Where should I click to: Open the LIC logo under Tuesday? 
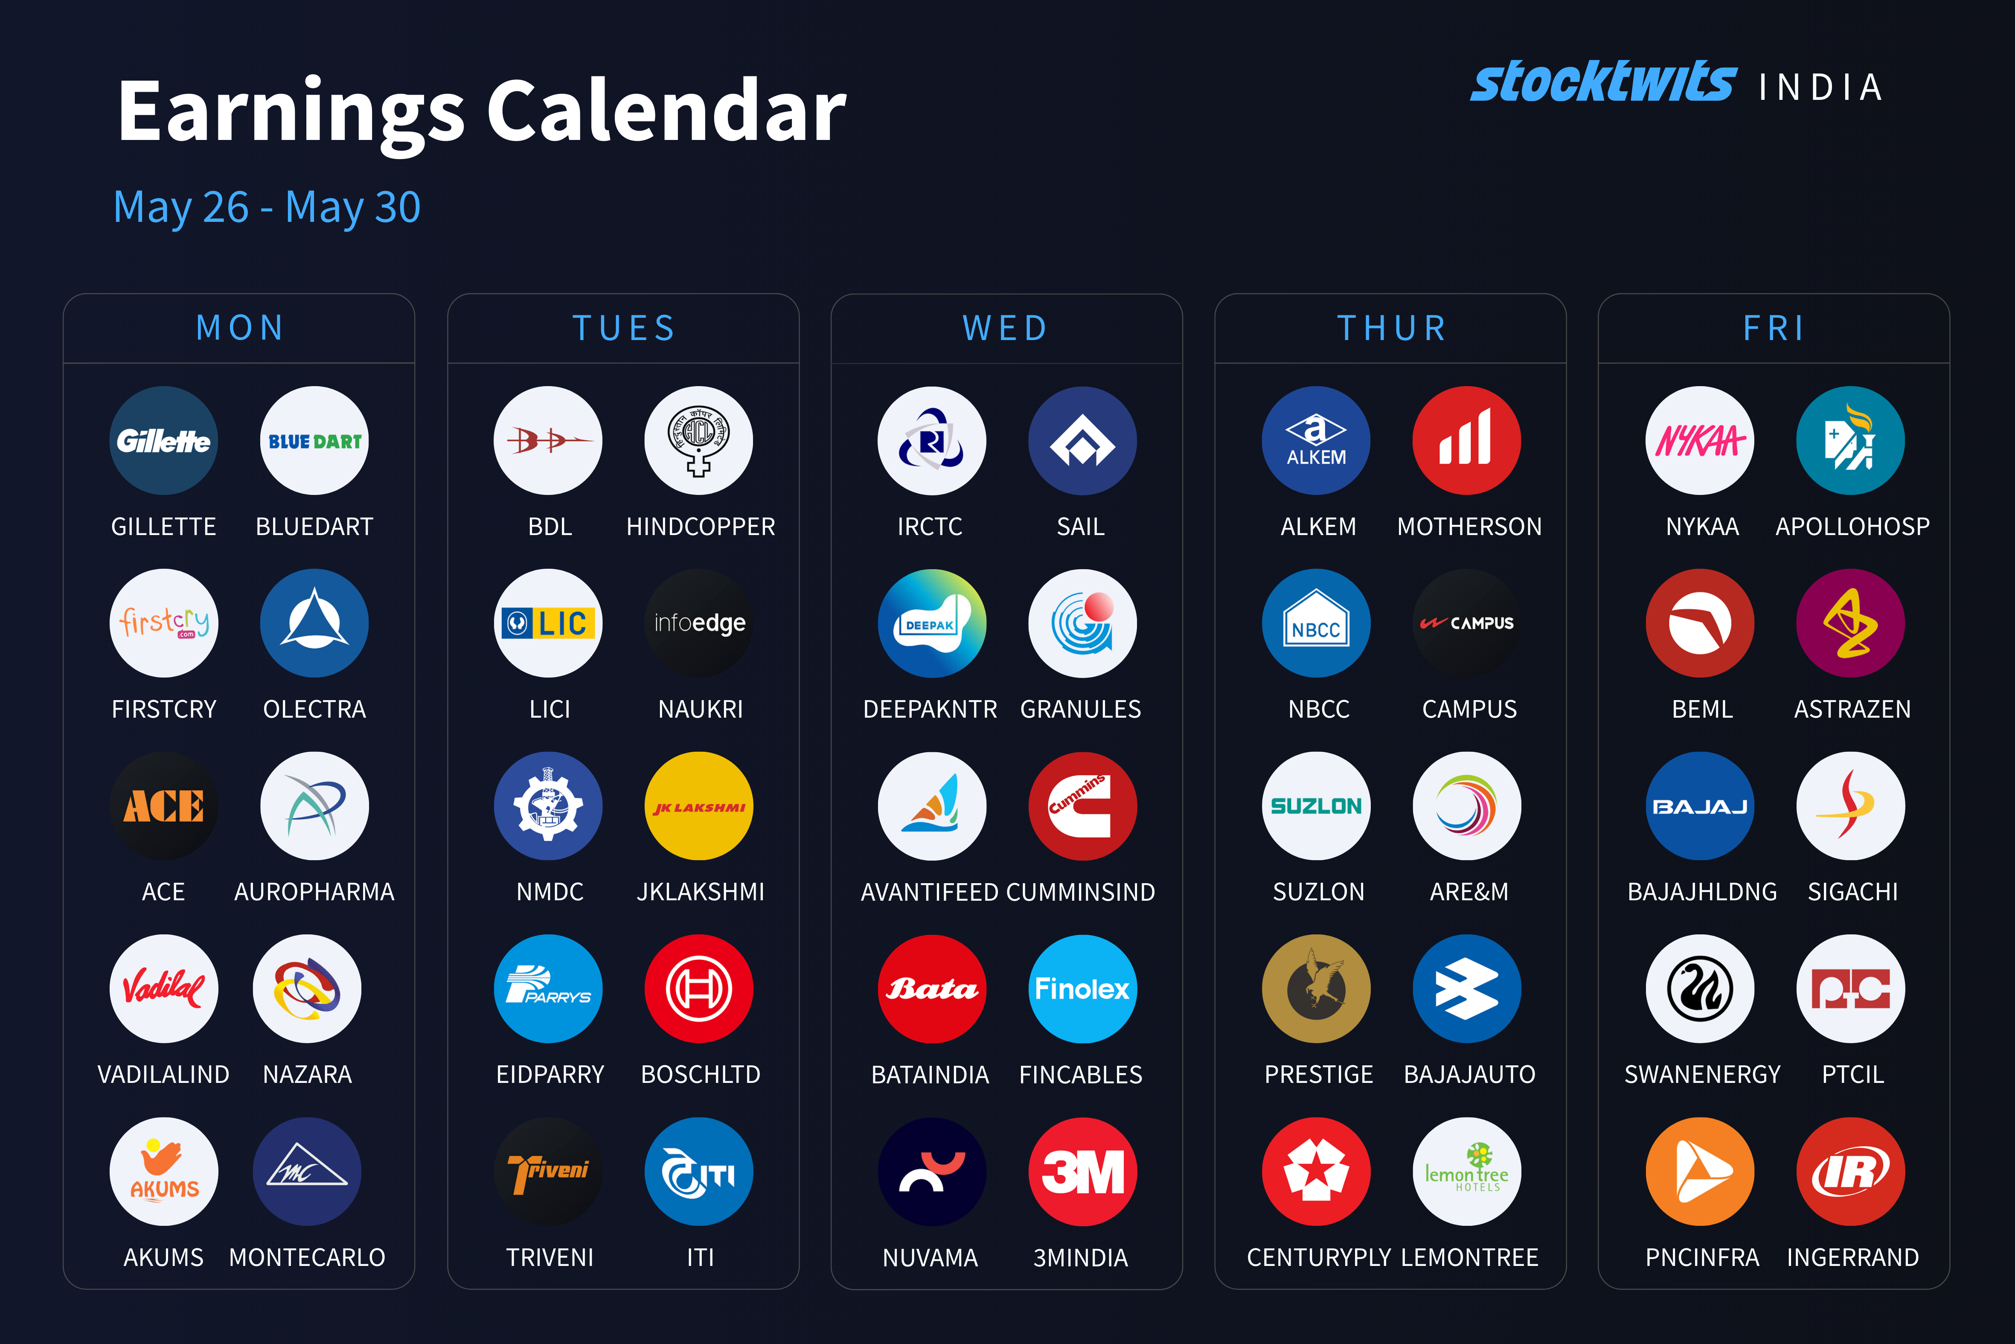(549, 623)
